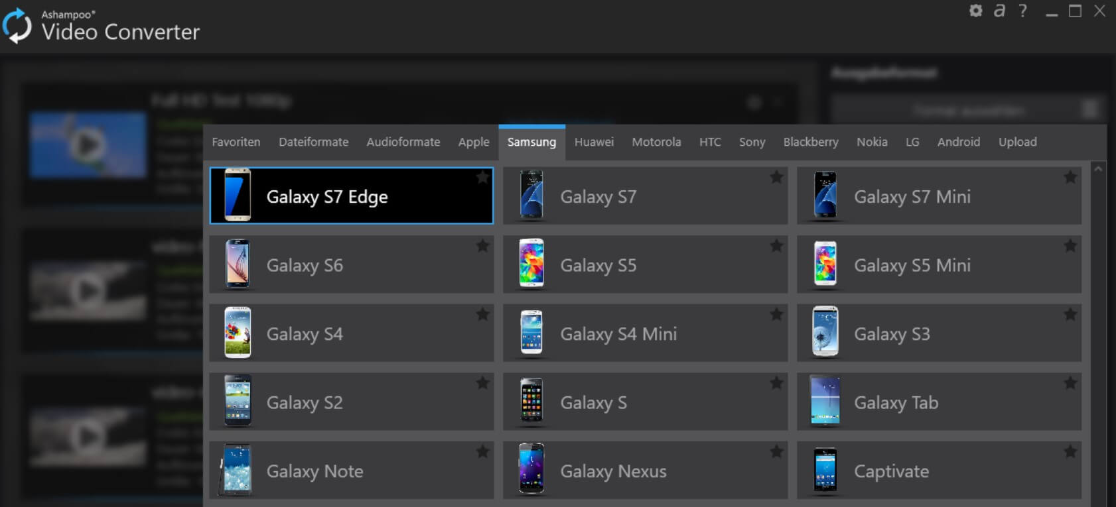The image size is (1116, 507).
Task: Open the Upload tab
Action: pos(1017,142)
